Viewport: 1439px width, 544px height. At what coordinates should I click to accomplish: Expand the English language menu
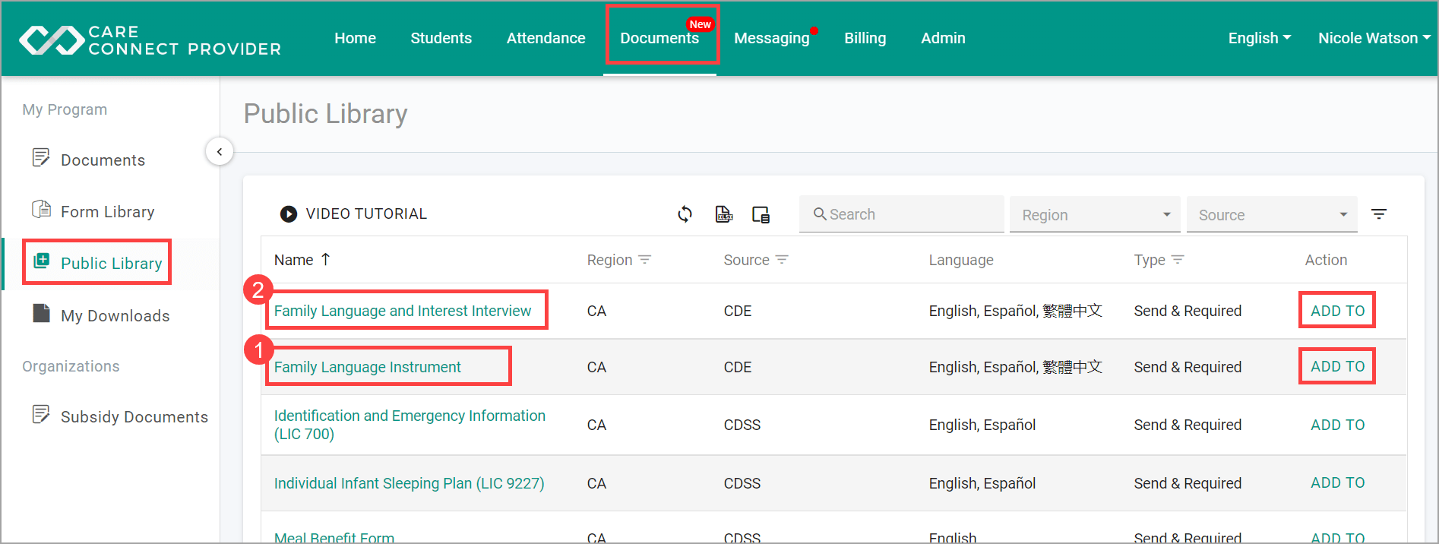(x=1259, y=38)
